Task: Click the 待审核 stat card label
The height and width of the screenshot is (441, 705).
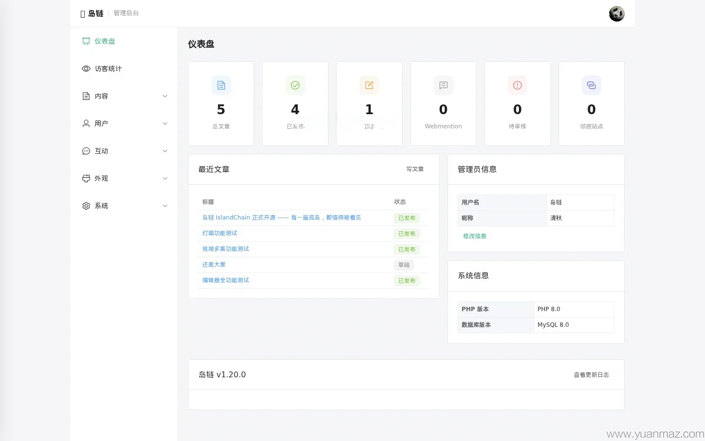Action: click(x=517, y=126)
